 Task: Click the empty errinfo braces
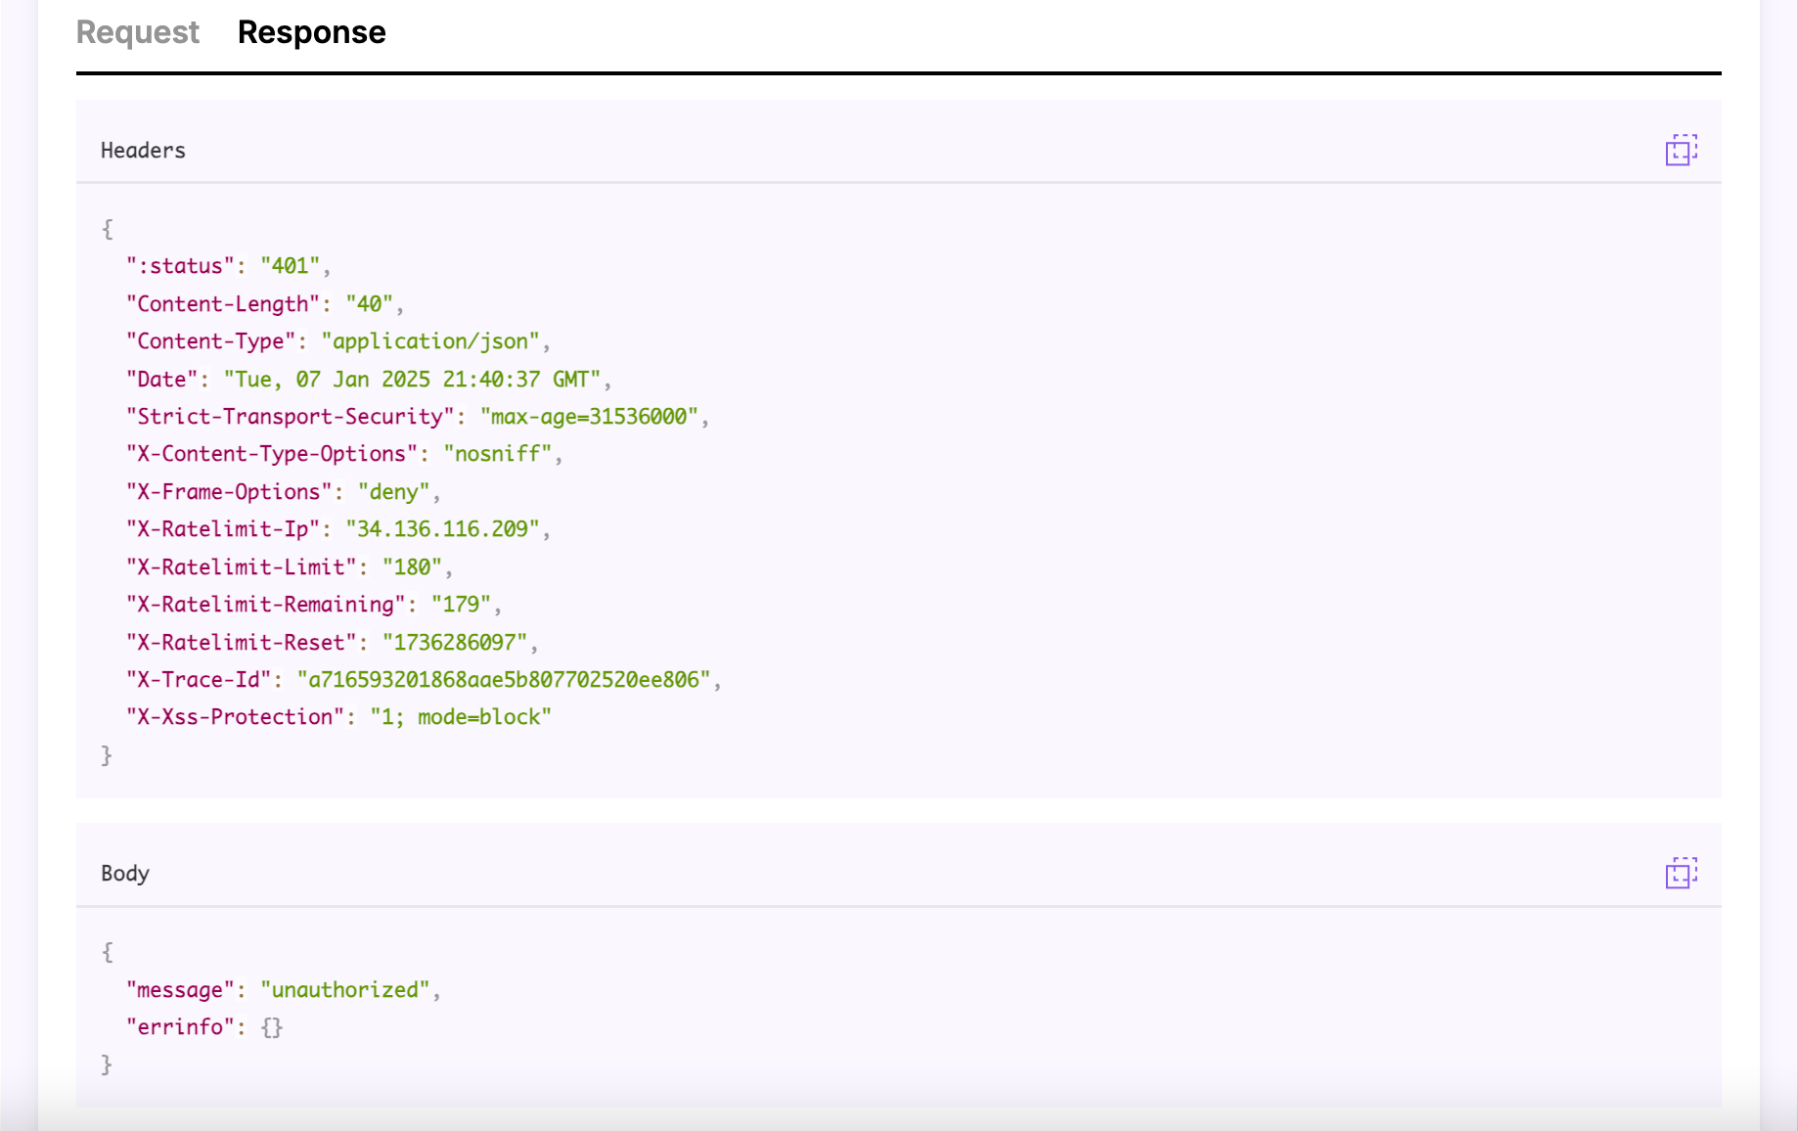(271, 1027)
